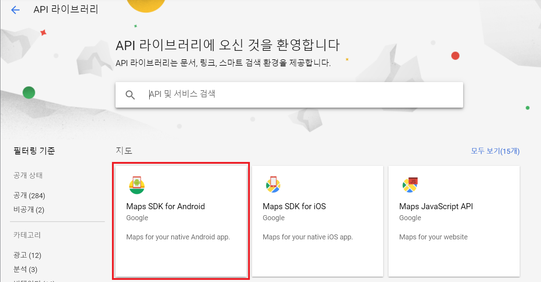Viewport: 541px width, 282px height.
Task: Filter by 공개 (284) status
Action: [x=29, y=196]
